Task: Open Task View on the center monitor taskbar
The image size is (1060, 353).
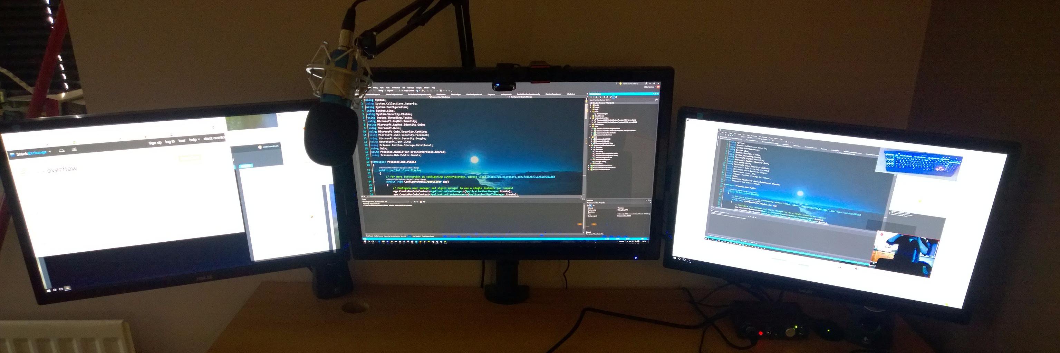Action: (373, 242)
